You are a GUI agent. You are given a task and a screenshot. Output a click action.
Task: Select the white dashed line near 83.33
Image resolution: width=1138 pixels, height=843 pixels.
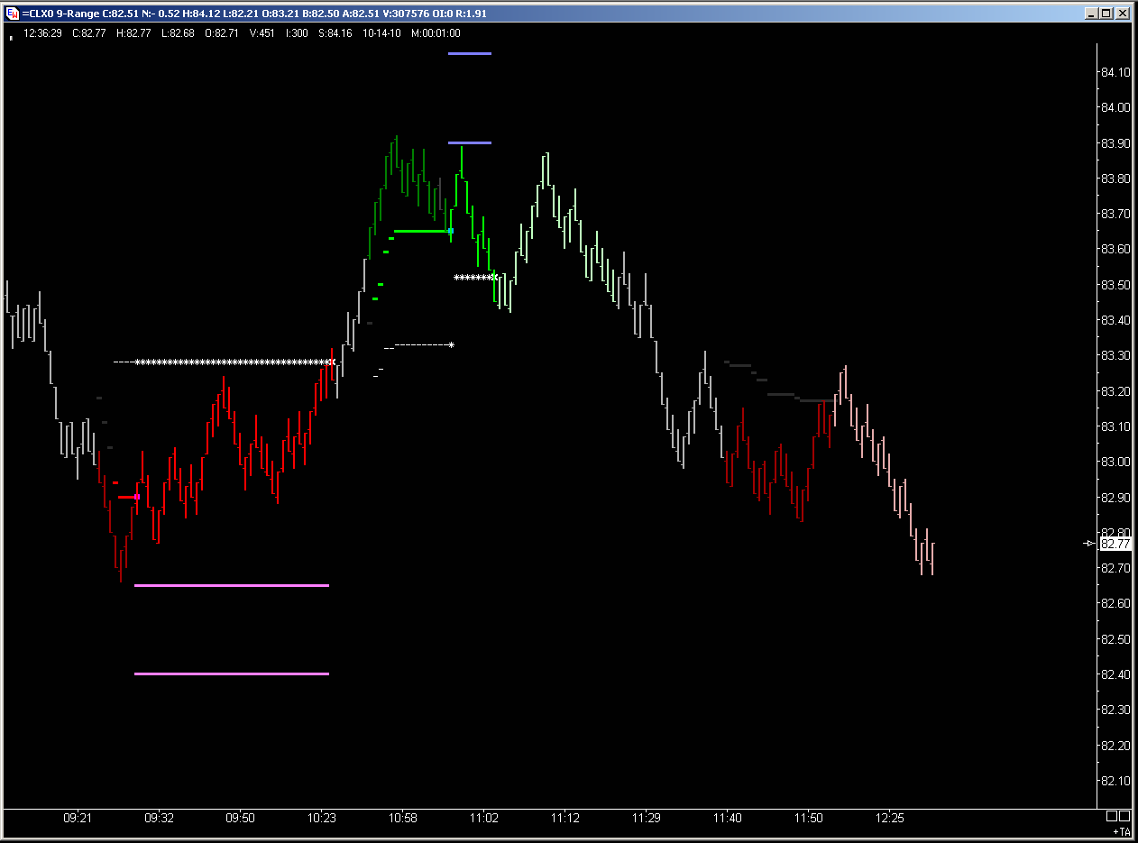(424, 344)
